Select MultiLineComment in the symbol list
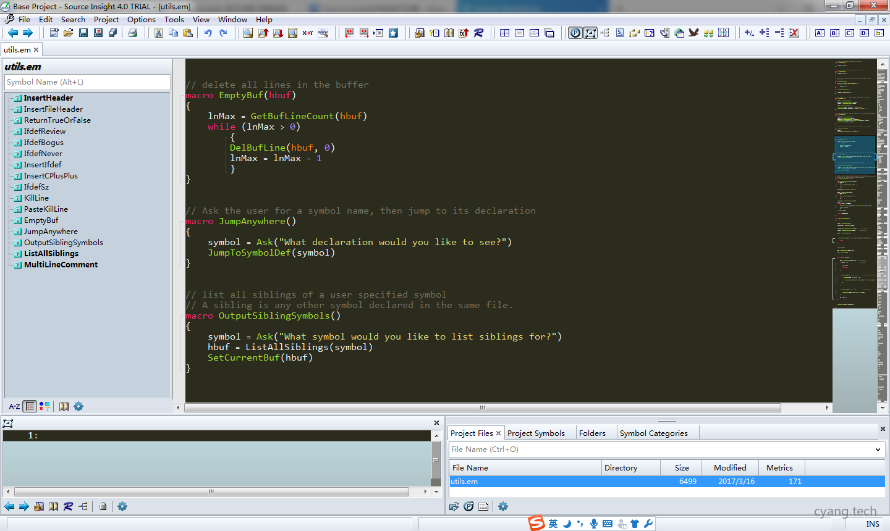The image size is (890, 531). point(61,265)
